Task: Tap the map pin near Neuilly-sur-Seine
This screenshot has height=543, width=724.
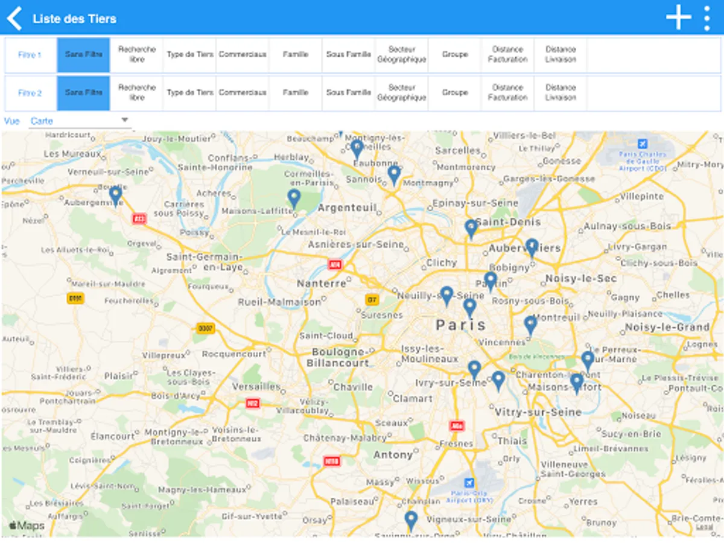Action: tap(446, 297)
